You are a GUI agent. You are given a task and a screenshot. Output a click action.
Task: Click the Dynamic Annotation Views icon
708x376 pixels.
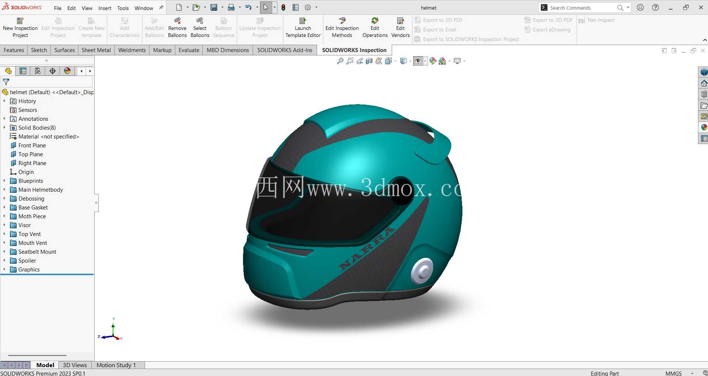tap(379, 61)
